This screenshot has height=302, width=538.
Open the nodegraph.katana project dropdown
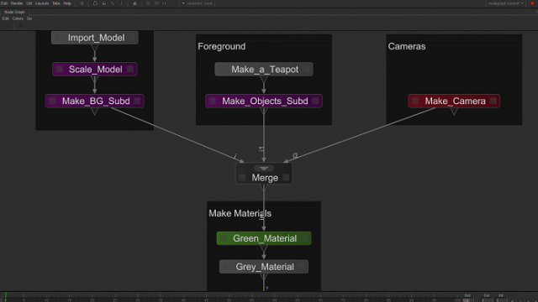pyautogui.click(x=506, y=3)
